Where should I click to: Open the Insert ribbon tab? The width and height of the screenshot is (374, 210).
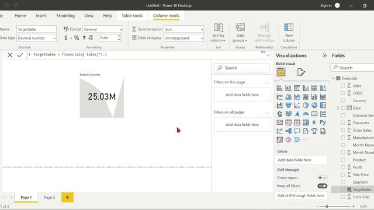pyautogui.click(x=41, y=16)
